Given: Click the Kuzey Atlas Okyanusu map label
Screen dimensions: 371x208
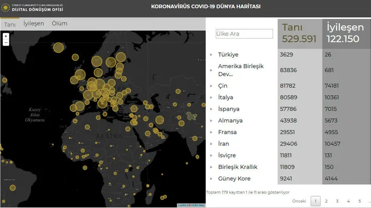Looking at the screenshot, I should [x=35, y=115].
